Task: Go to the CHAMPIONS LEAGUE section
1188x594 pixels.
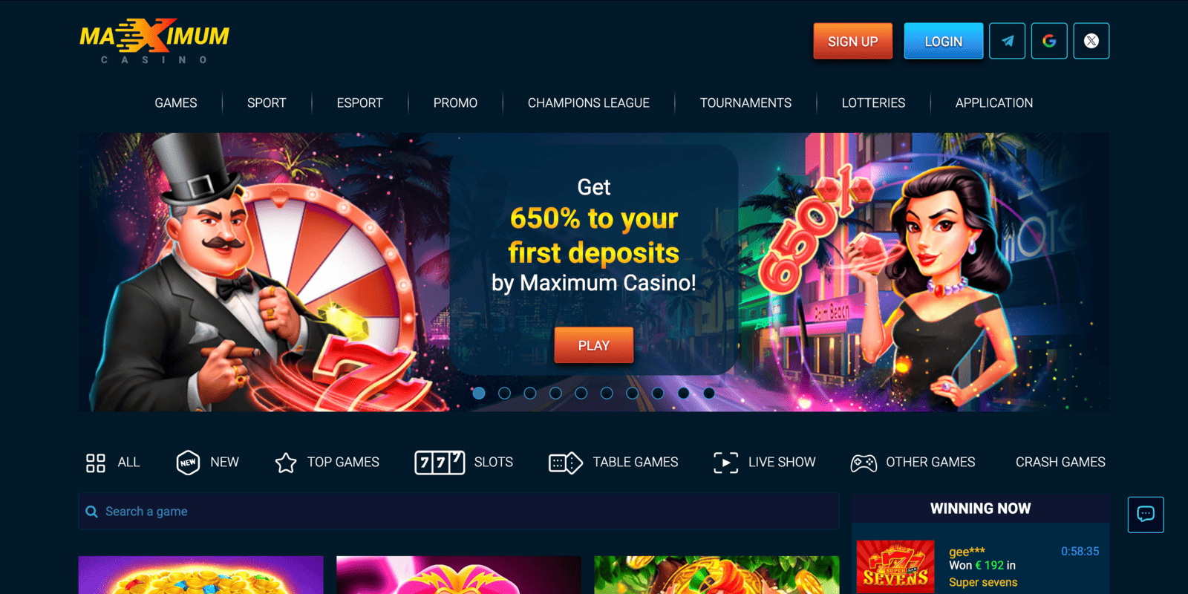Action: [589, 103]
